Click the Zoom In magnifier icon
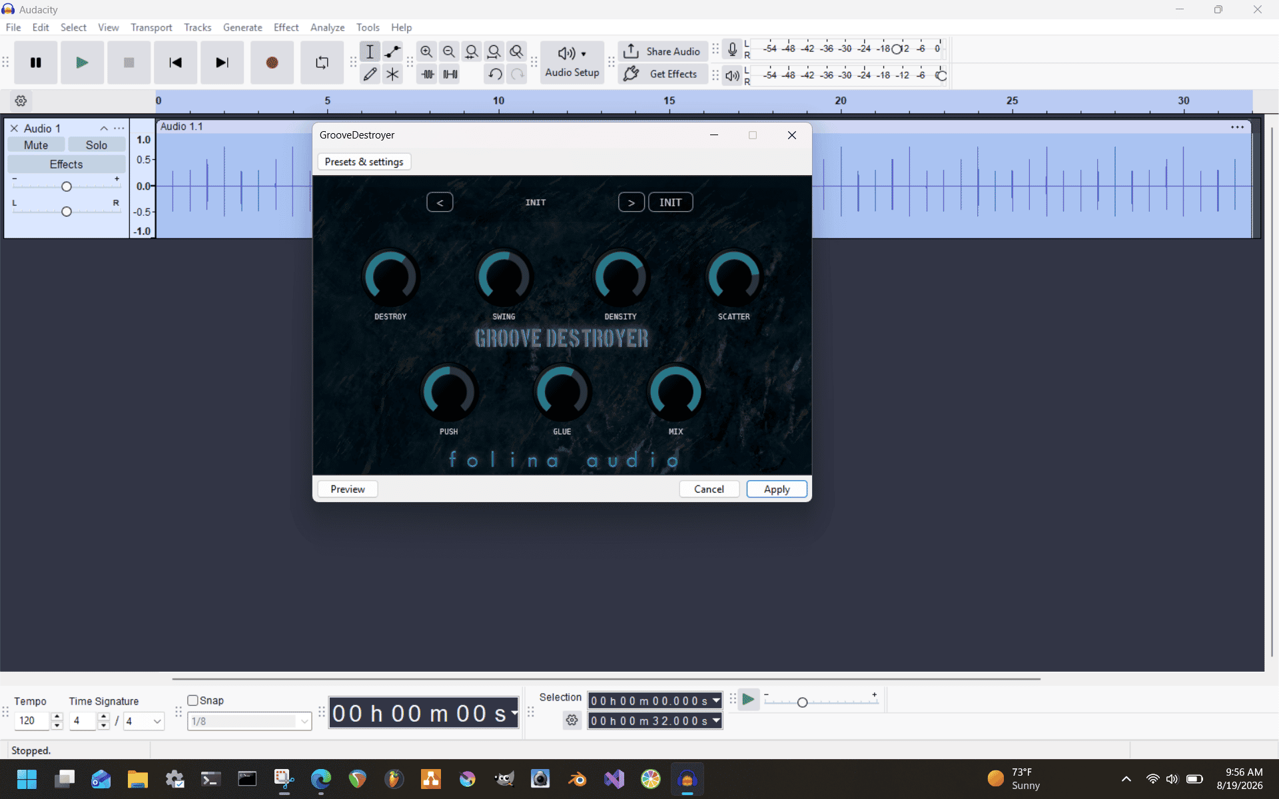Image resolution: width=1279 pixels, height=799 pixels. point(426,51)
